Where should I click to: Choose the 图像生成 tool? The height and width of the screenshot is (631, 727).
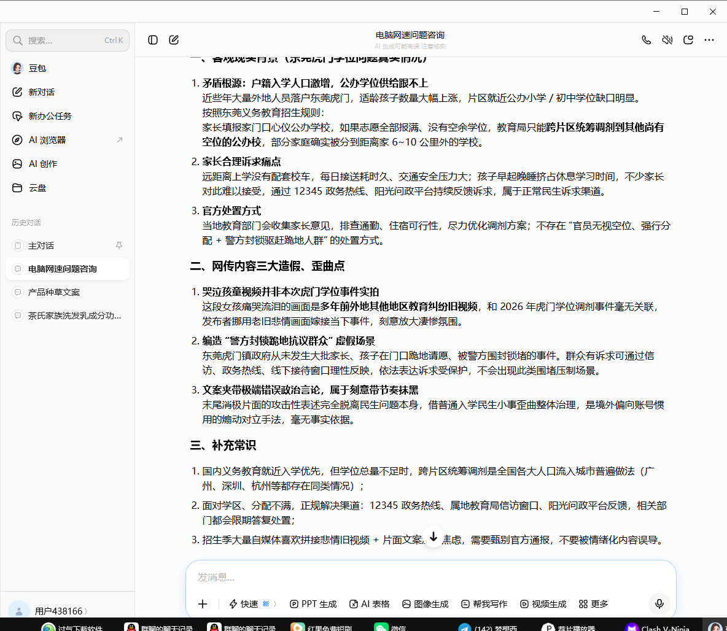[426, 603]
